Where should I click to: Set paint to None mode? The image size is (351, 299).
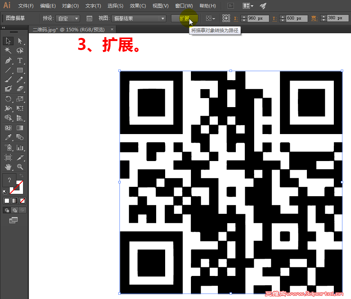click(x=22, y=201)
